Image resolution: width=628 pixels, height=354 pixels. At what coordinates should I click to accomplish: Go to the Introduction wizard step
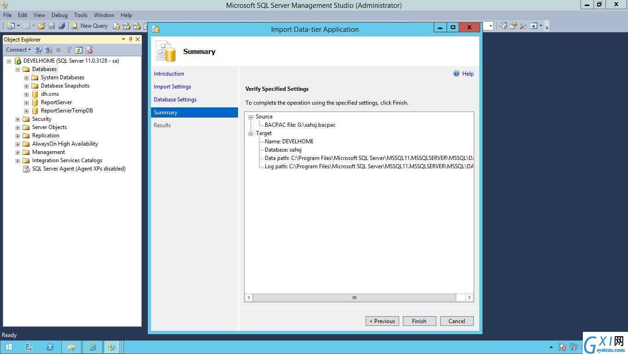169,74
